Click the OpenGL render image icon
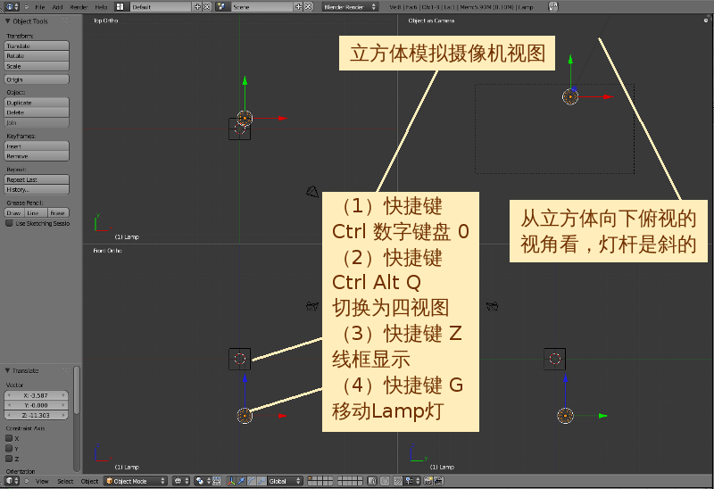This screenshot has width=714, height=489. click(428, 481)
